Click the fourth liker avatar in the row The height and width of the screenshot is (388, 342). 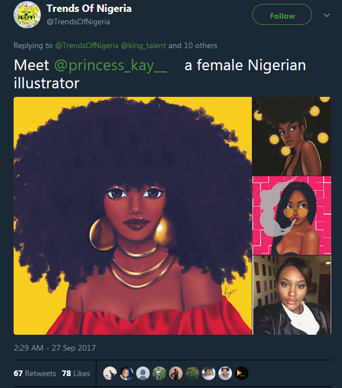(159, 373)
